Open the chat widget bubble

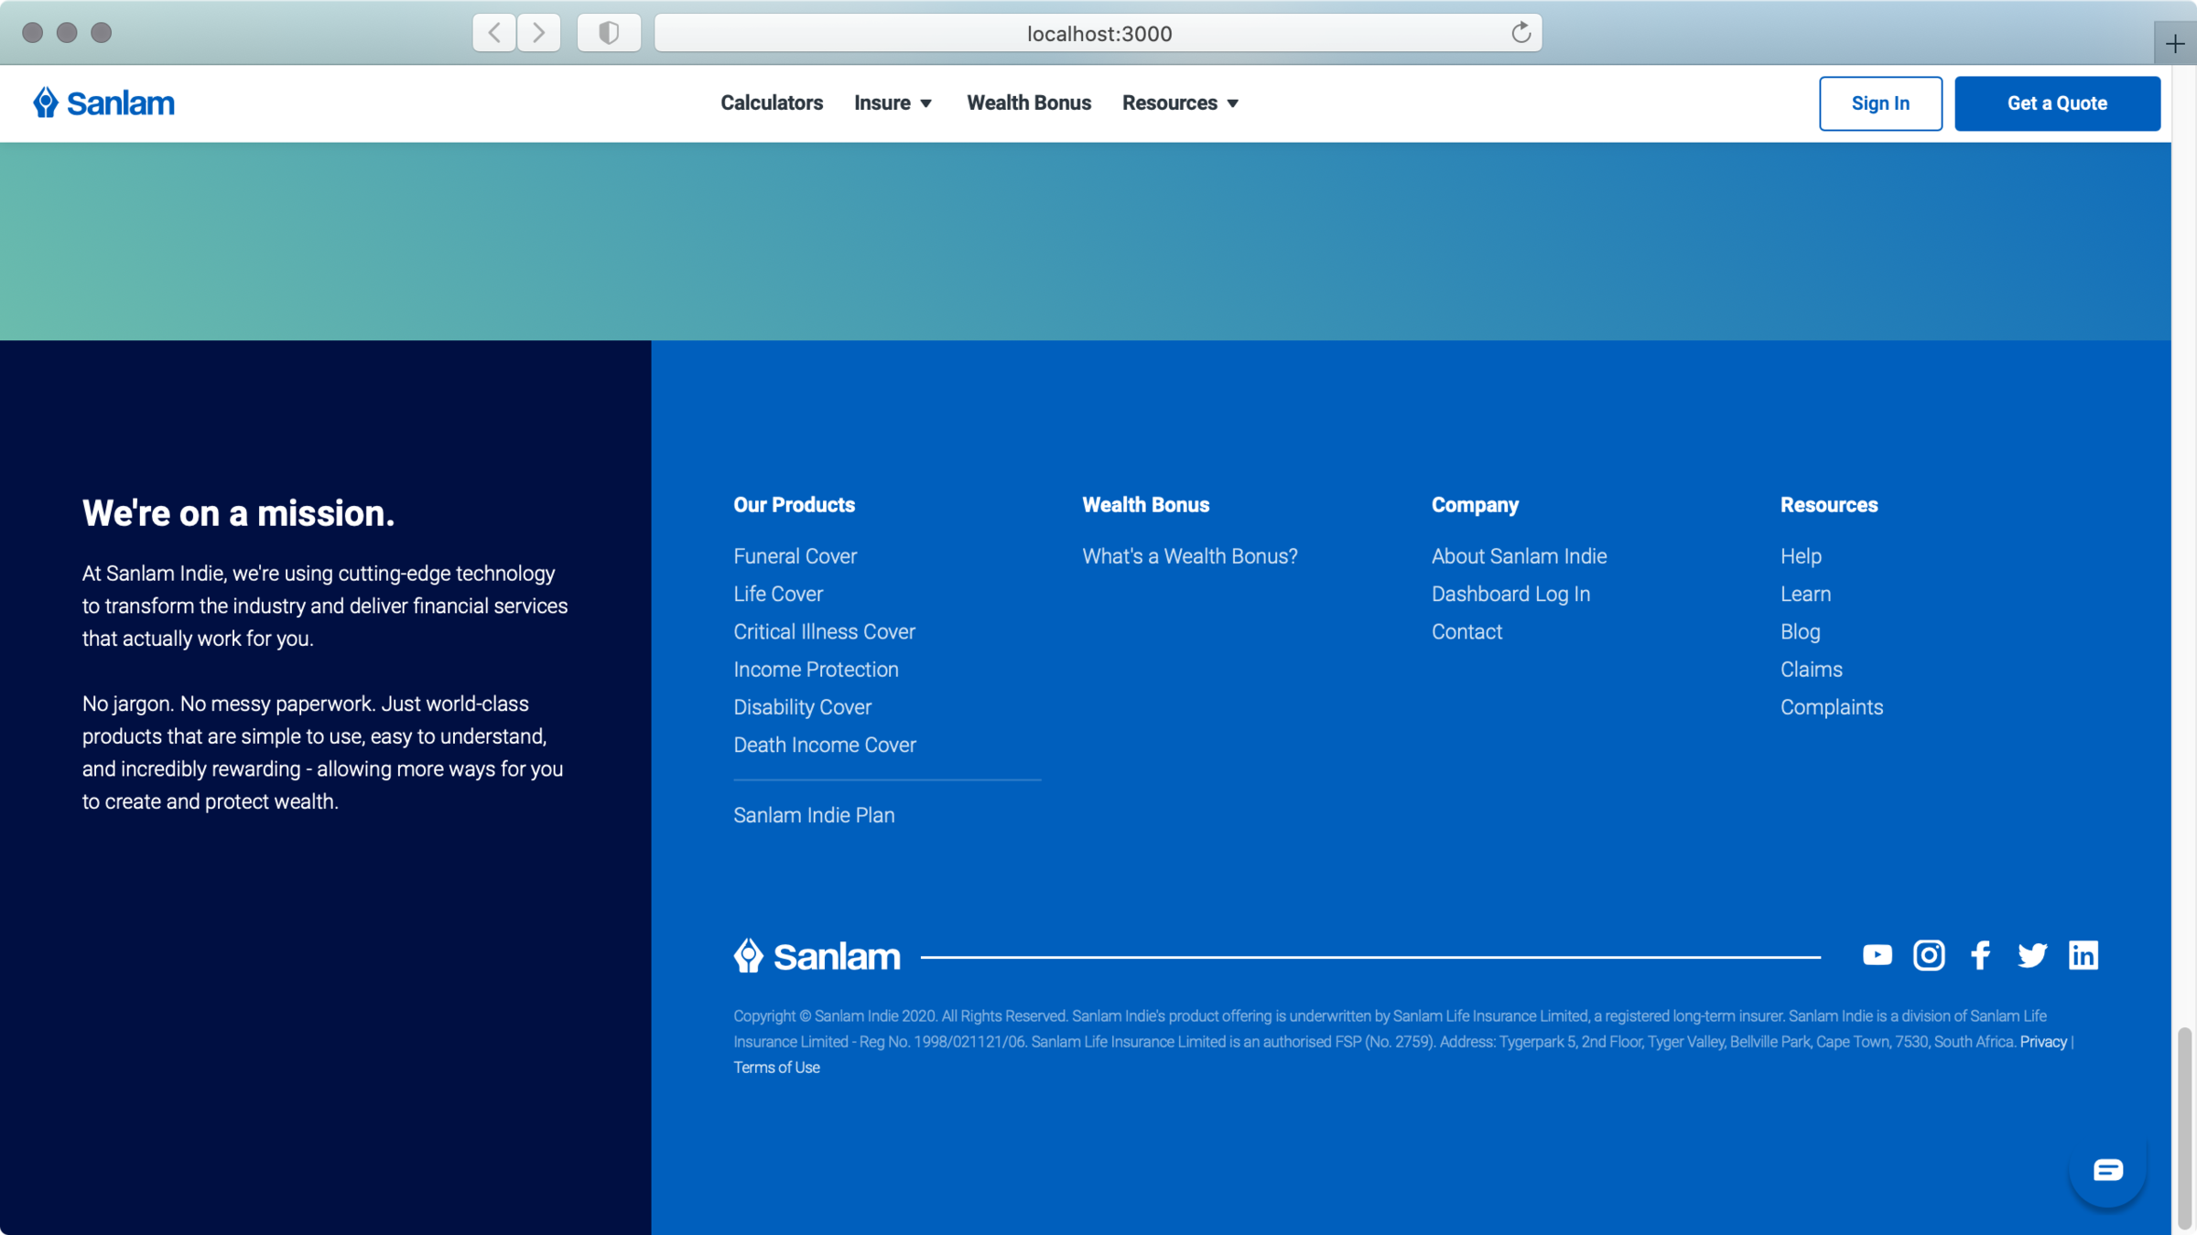click(2107, 1169)
